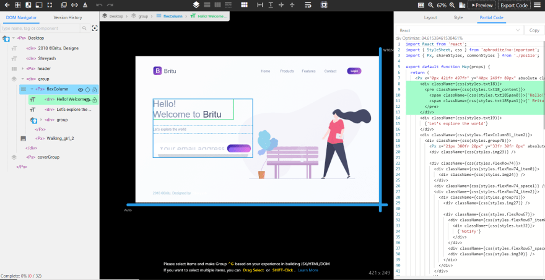This screenshot has height=280, width=545.
Task: Expand the nested group under flexColumn
Action: pyautogui.click(x=41, y=120)
